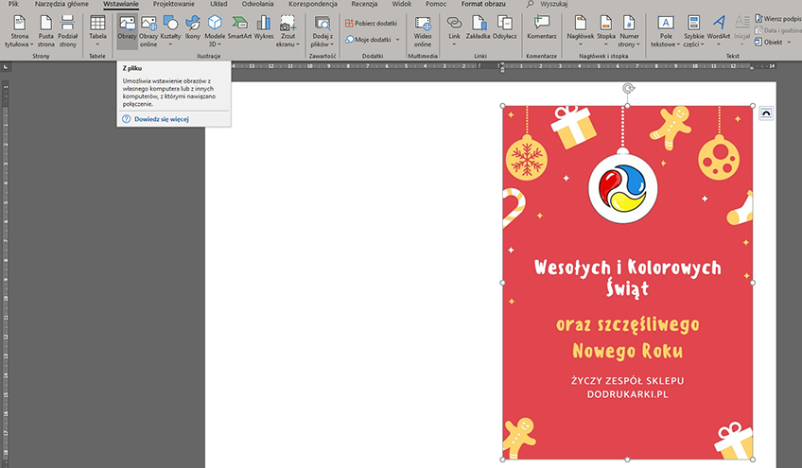Open the Nagłówek header menu

tap(581, 31)
